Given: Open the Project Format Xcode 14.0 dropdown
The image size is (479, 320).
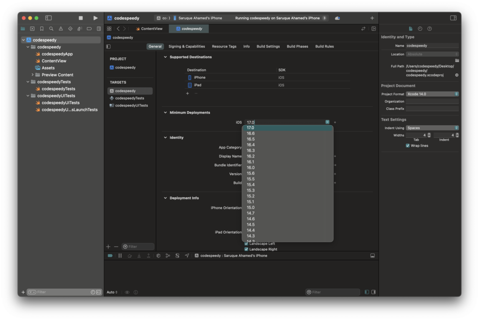Looking at the screenshot, I should point(432,94).
